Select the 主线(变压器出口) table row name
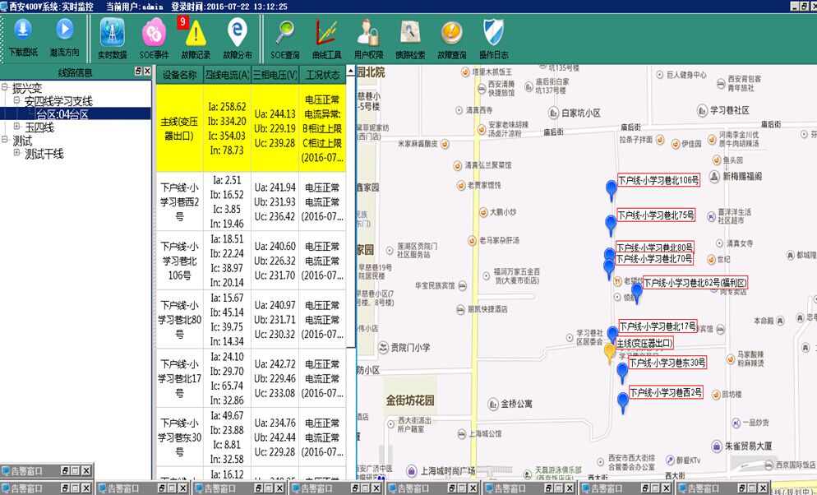The image size is (817, 495). tap(179, 129)
